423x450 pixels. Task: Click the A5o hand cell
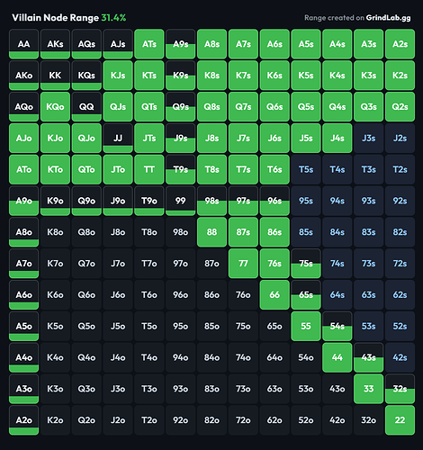click(x=23, y=326)
